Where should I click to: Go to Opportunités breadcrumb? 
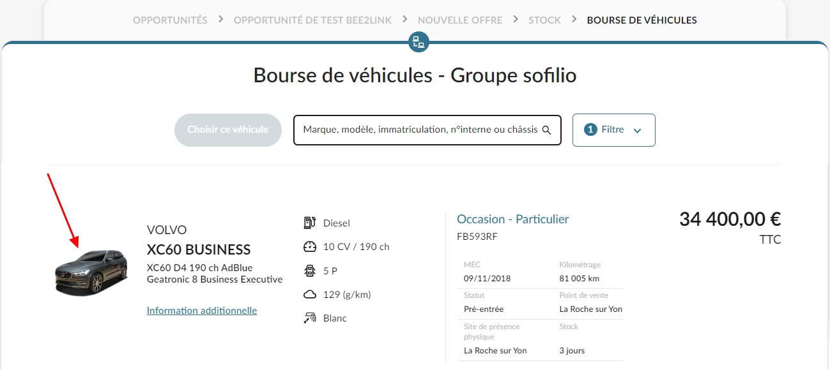[170, 20]
